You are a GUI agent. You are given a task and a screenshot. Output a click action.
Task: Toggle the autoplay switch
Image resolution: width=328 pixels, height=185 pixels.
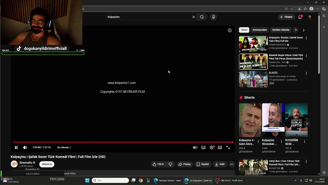pos(195,147)
